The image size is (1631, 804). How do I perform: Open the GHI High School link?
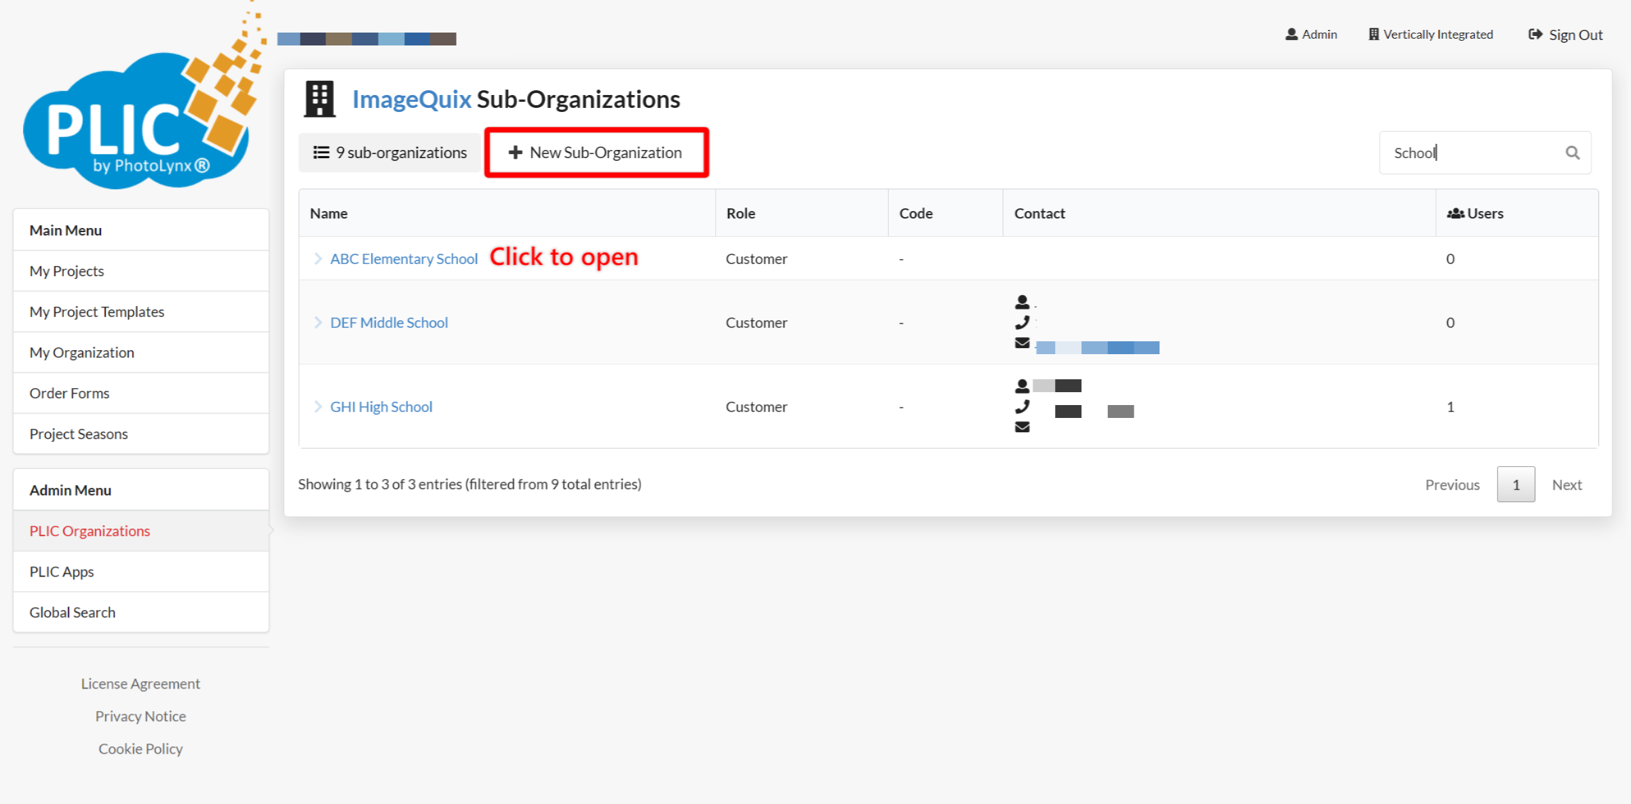pos(381,406)
